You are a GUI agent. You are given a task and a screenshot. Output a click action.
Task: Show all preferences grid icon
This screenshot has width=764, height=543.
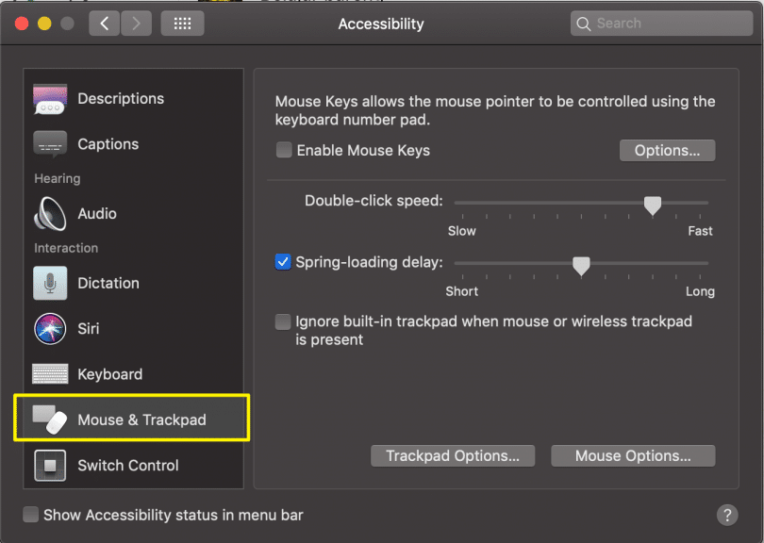click(182, 24)
